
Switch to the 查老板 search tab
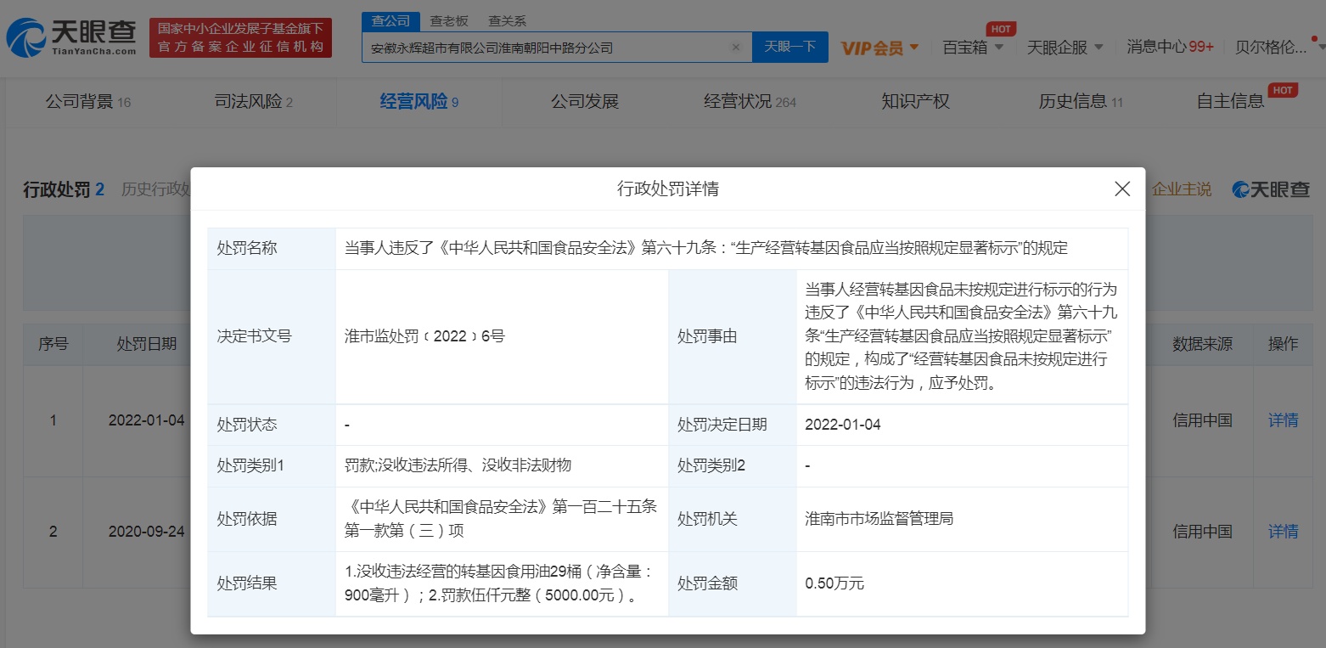[x=449, y=21]
